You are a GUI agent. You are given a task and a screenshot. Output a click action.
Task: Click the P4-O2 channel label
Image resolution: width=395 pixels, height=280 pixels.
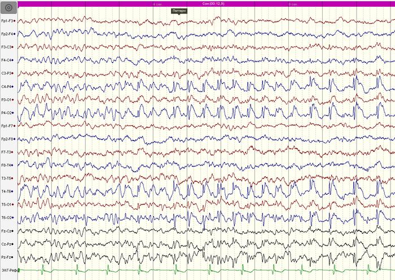click(x=7, y=112)
